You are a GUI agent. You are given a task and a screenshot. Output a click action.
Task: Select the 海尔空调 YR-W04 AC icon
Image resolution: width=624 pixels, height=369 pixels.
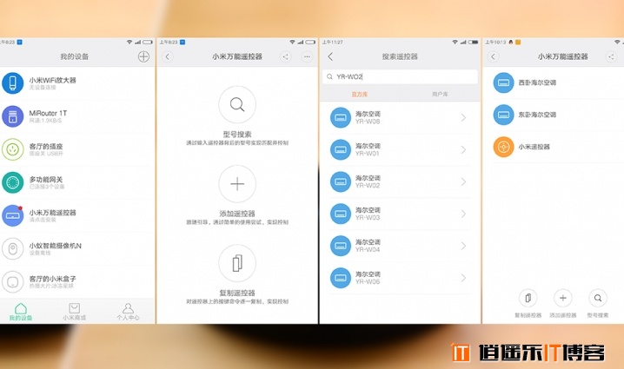tap(341, 246)
